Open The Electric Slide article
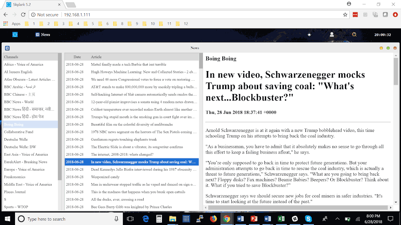 pos(132,147)
